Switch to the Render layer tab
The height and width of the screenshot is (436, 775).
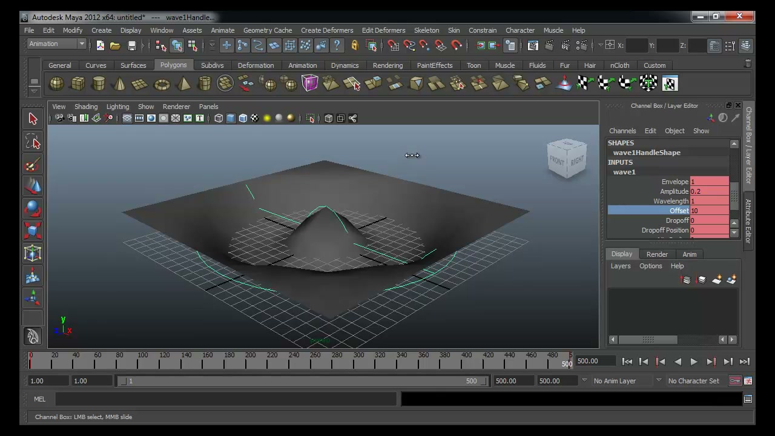(657, 254)
